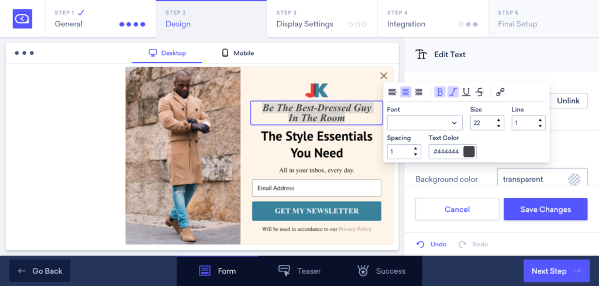Go to Step 1 General tab
599x286 pixels.
101,19
